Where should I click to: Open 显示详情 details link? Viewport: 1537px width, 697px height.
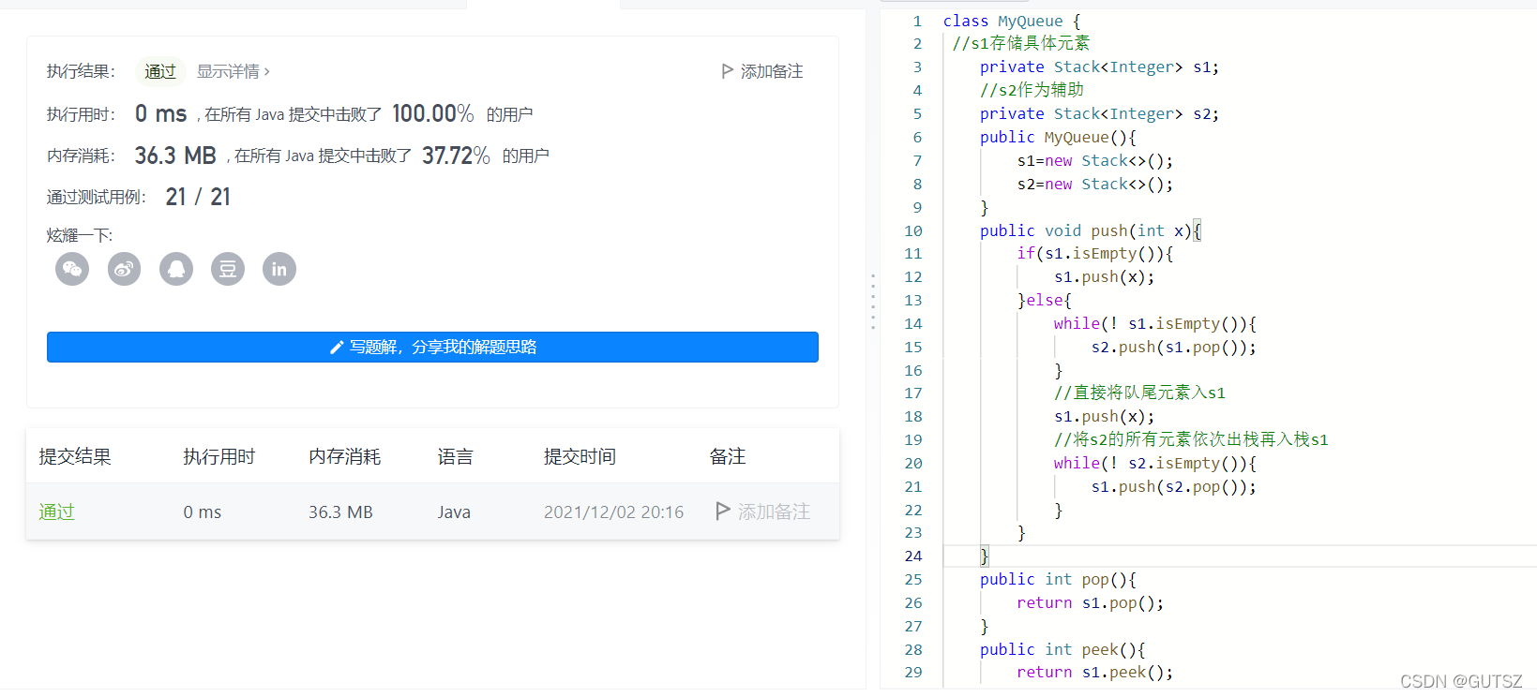tap(233, 71)
